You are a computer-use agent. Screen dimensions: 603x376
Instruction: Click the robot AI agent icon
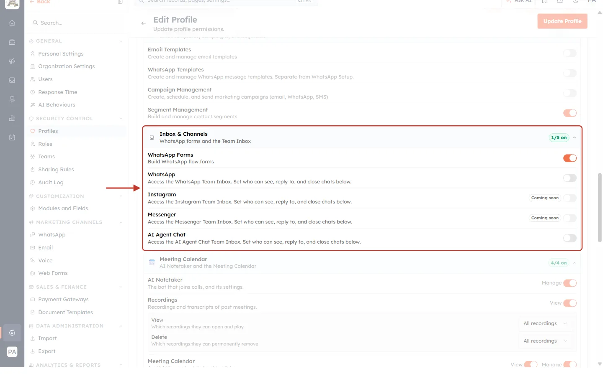click(x=12, y=99)
